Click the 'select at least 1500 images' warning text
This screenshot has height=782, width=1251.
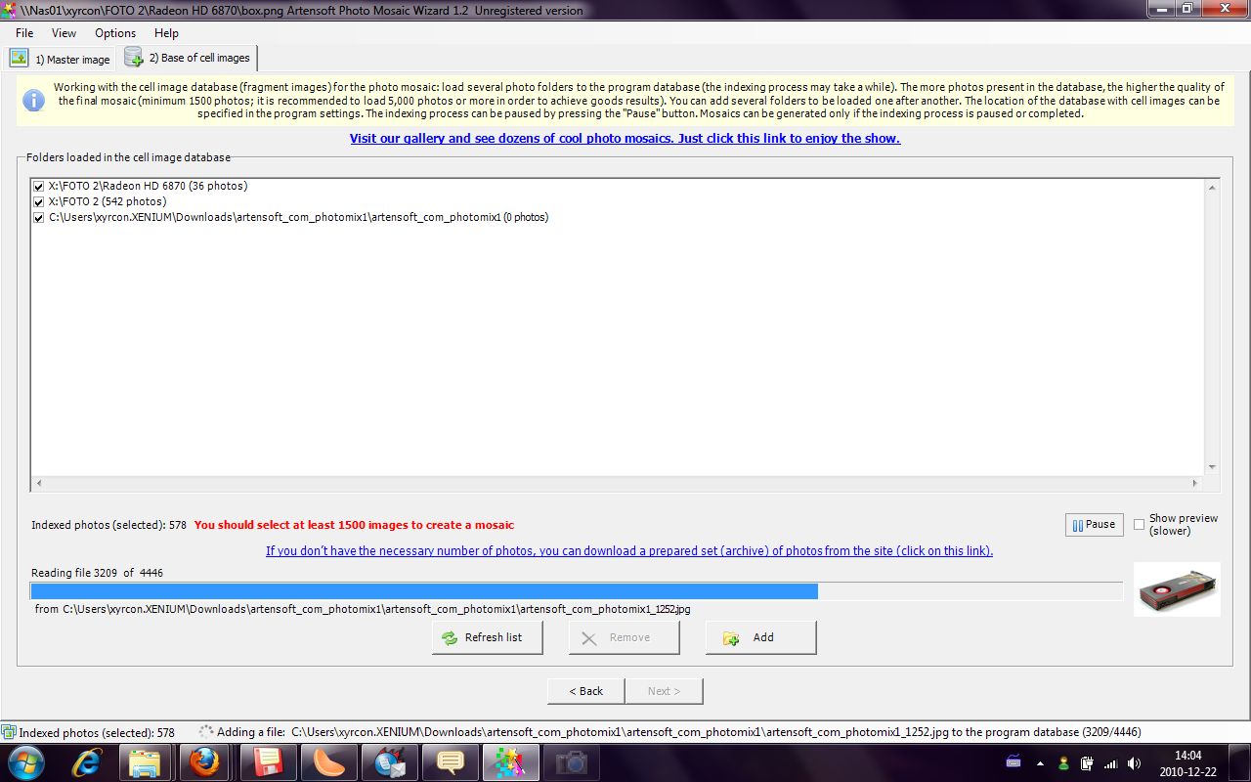[354, 525]
